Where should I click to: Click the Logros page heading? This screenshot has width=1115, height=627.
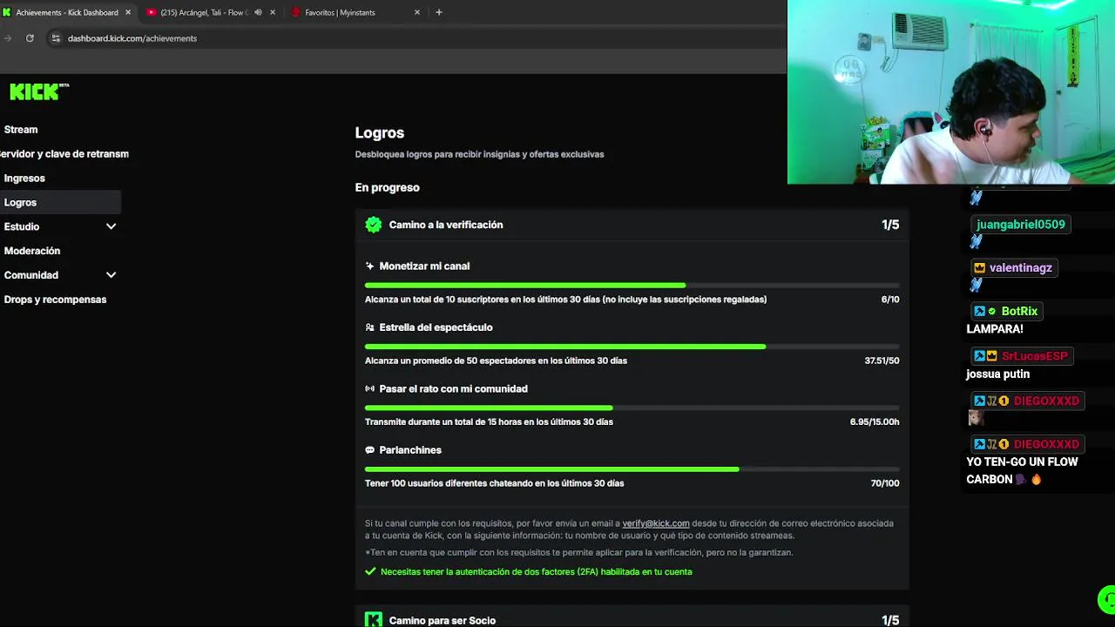pos(380,133)
